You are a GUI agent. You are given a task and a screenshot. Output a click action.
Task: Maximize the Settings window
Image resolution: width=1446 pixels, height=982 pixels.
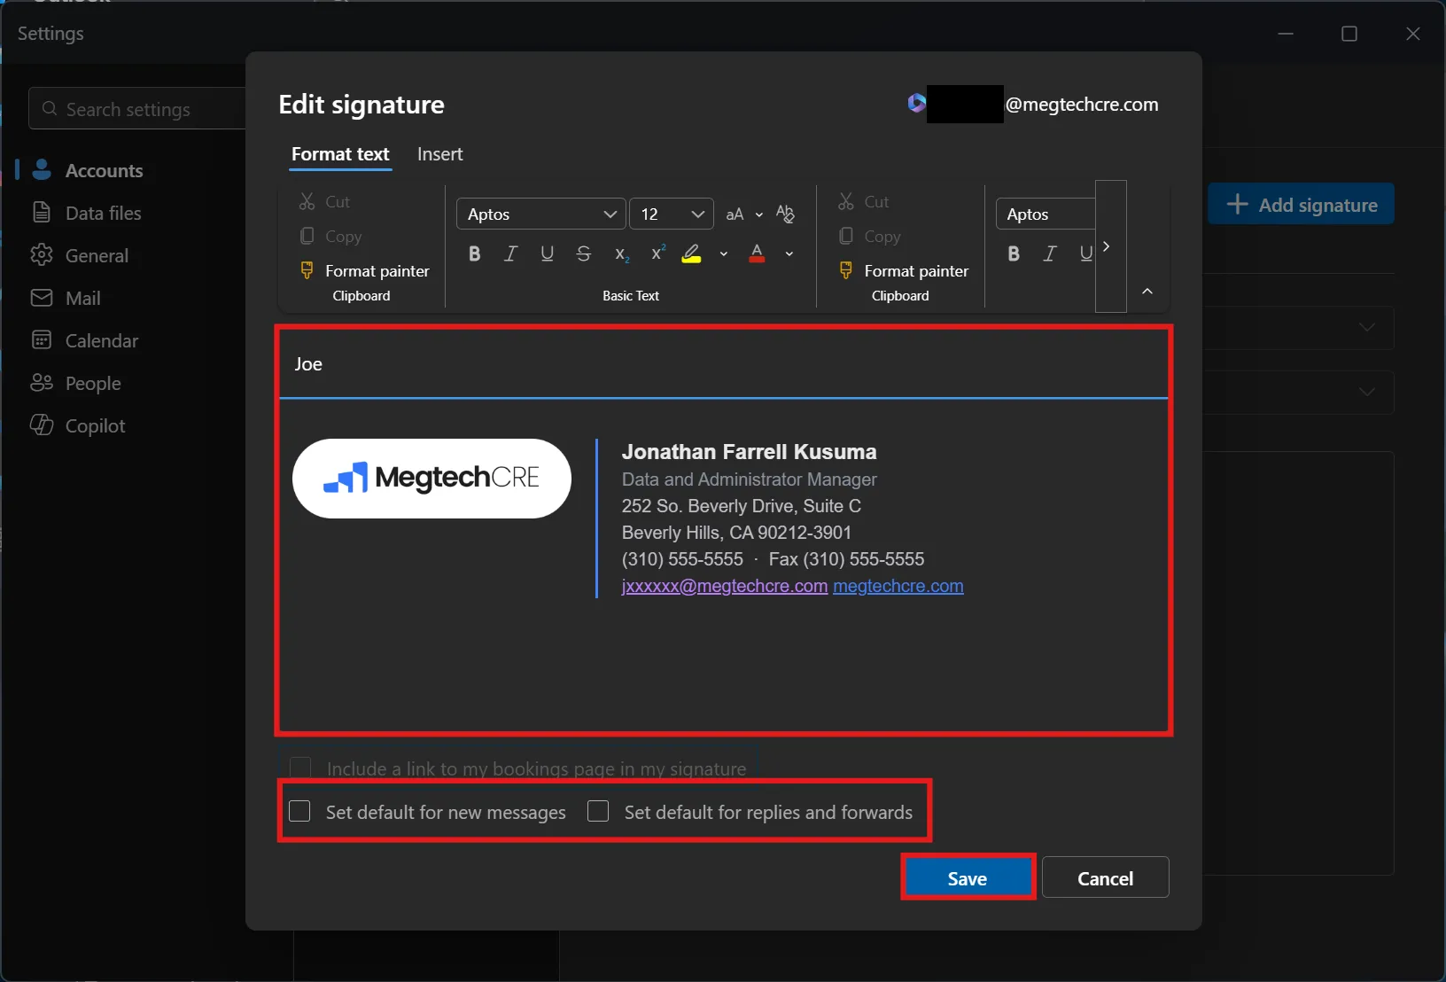tap(1349, 34)
